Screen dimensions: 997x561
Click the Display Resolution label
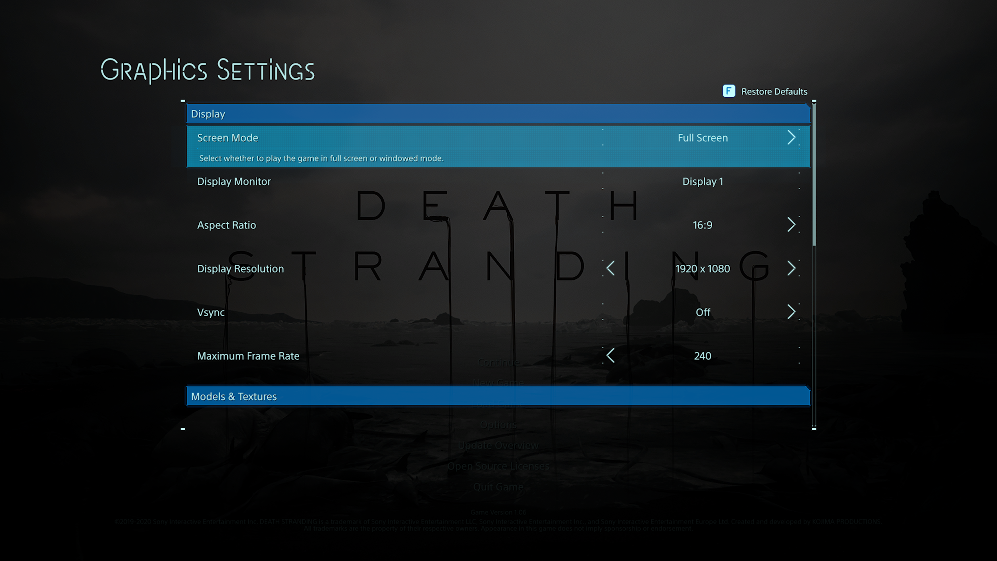point(240,269)
